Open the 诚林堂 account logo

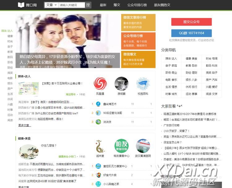100,146
